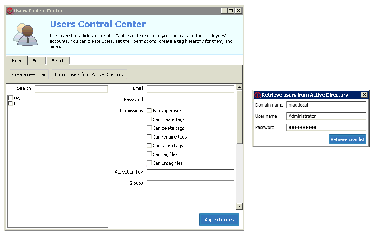Click the scrollbar up arrow
Viewport: 376px width, 238px height.
click(239, 87)
